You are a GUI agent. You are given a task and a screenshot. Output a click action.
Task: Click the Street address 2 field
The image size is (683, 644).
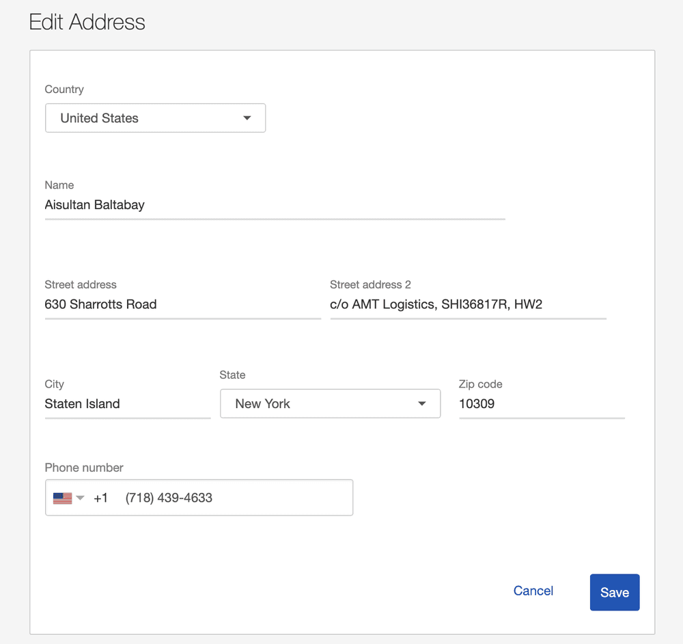click(x=469, y=305)
